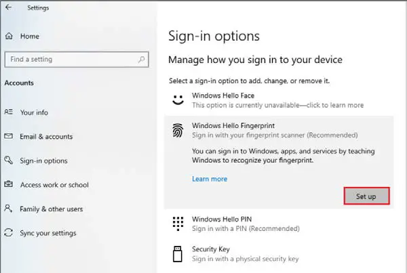Click the Accounts section heading
Image resolution: width=407 pixels, height=273 pixels.
[19, 83]
